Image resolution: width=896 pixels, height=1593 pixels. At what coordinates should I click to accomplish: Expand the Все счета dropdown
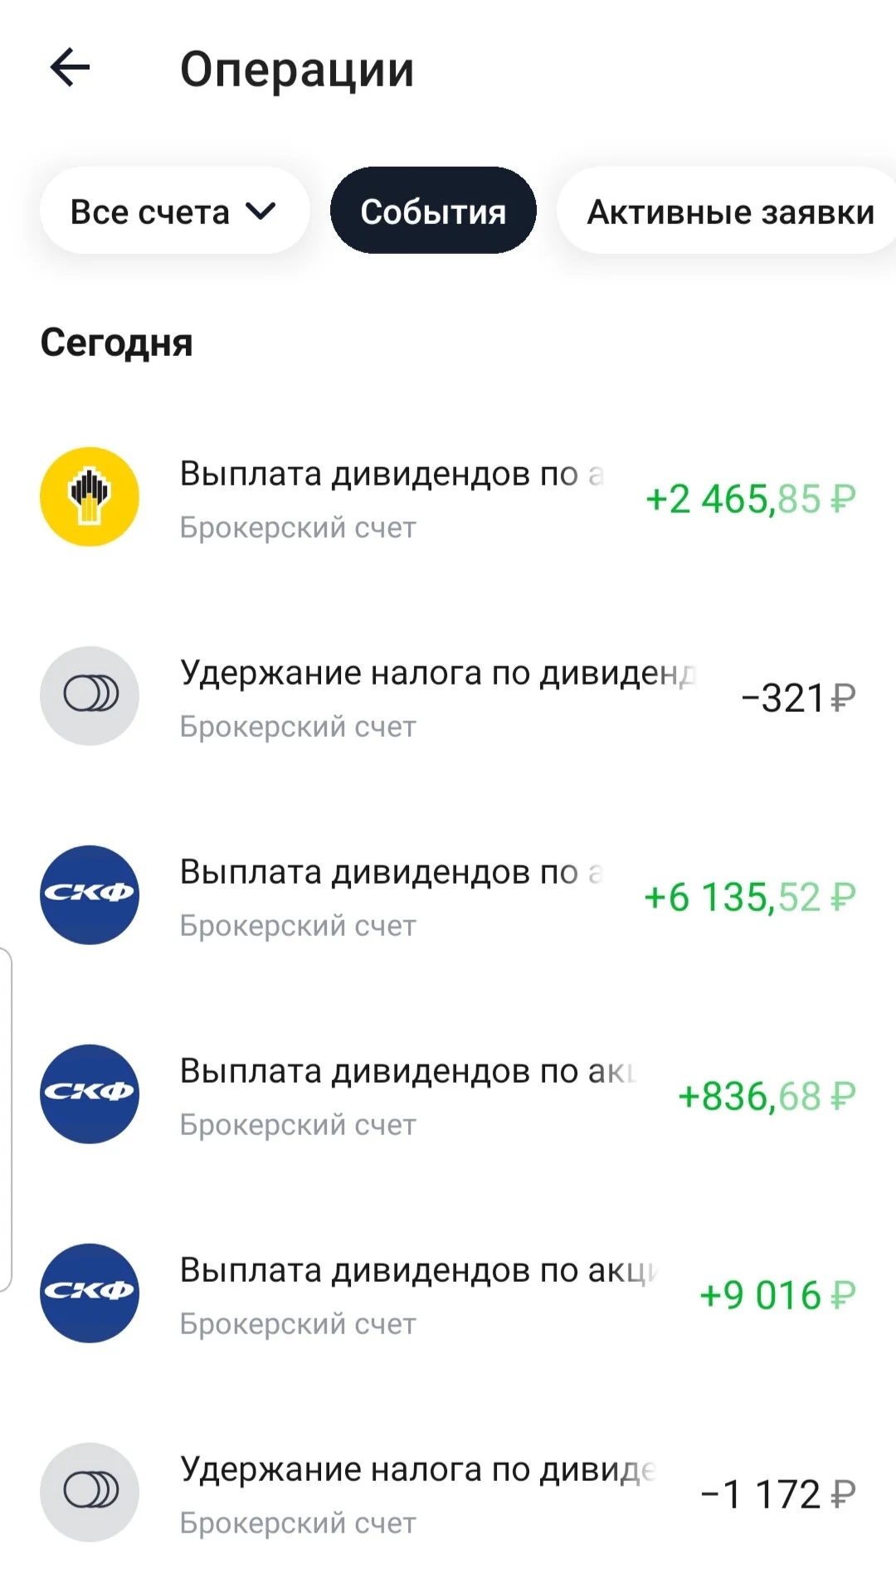click(174, 211)
